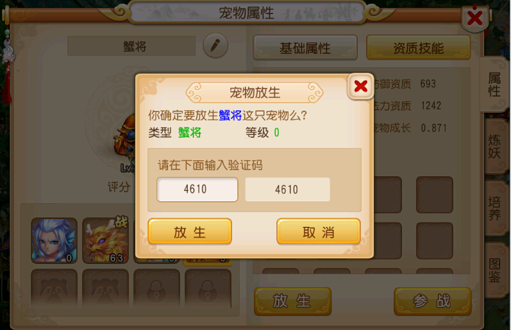Confirm release with the 放生 dialog button
Viewport: 511px width, 330px height.
pyautogui.click(x=190, y=232)
